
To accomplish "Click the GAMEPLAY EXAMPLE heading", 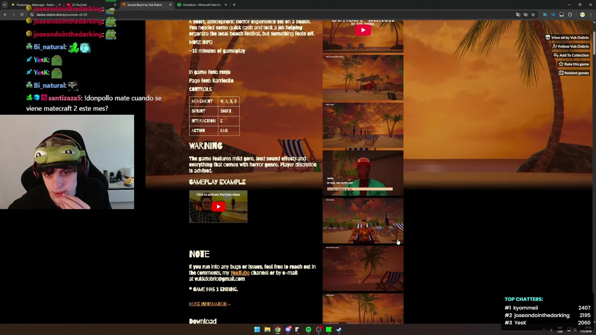I will click(x=217, y=182).
